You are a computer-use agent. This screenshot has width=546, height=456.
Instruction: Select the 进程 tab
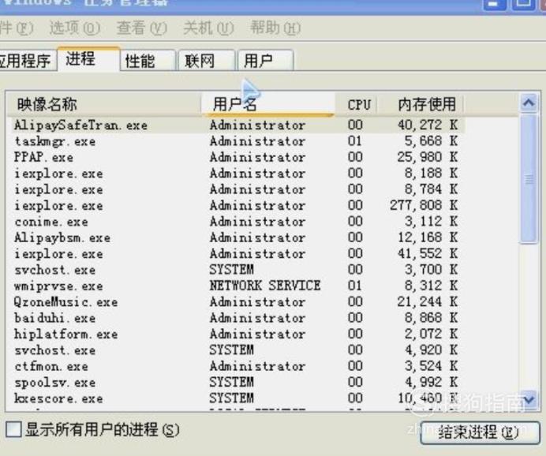pos(88,59)
